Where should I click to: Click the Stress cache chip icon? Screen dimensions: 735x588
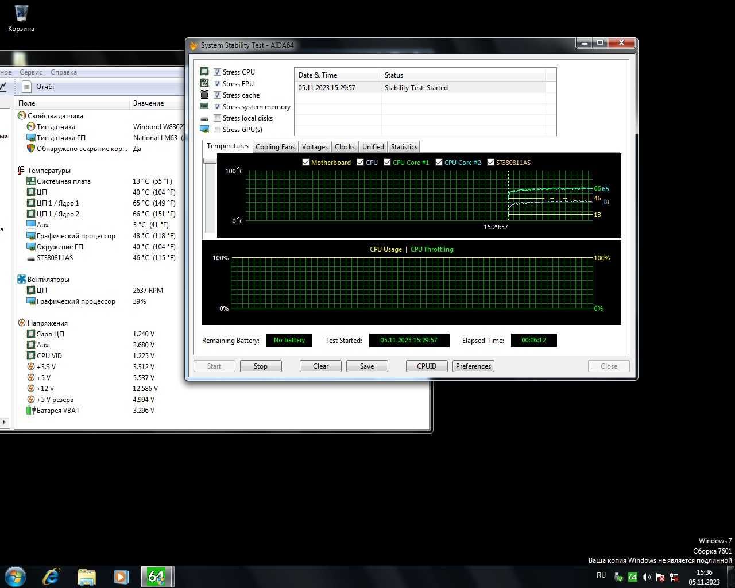204,94
